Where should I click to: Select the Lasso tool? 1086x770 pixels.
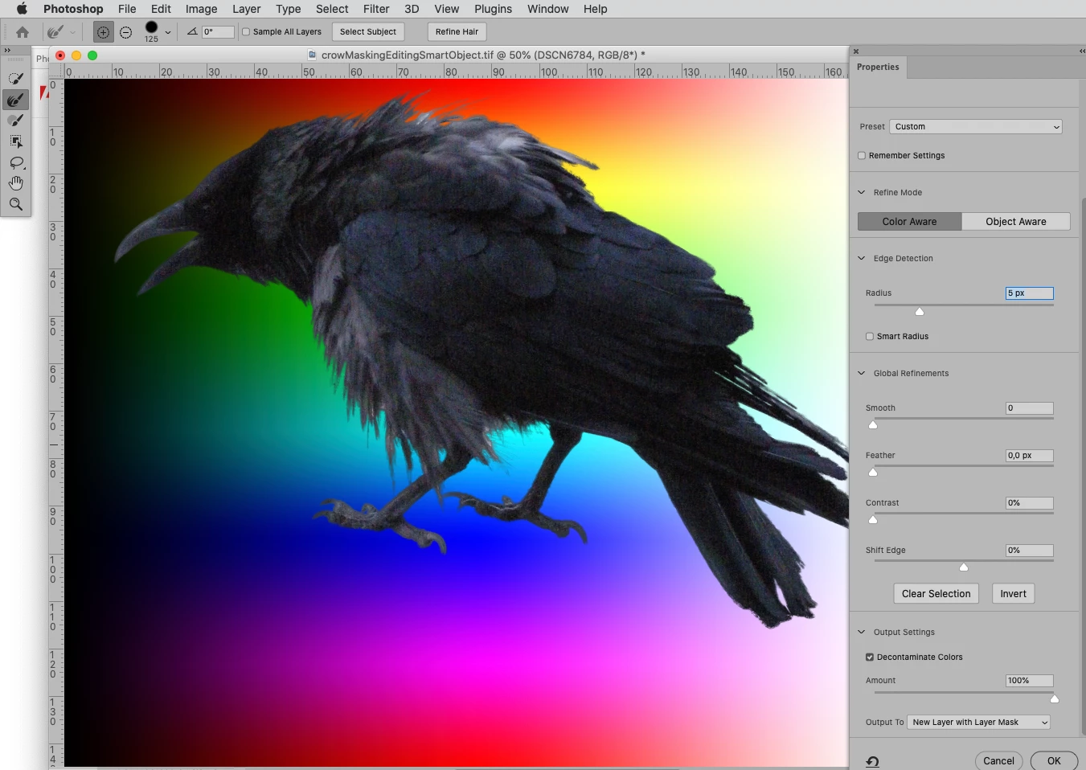15,162
